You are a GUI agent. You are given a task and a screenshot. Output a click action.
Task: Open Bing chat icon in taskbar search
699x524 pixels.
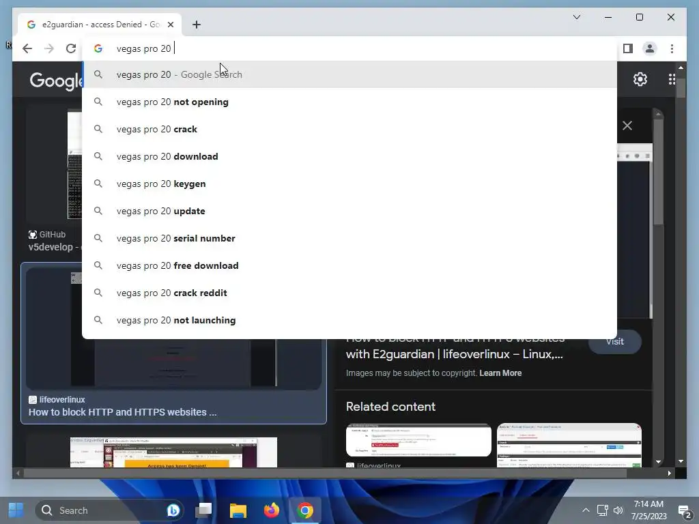click(173, 510)
